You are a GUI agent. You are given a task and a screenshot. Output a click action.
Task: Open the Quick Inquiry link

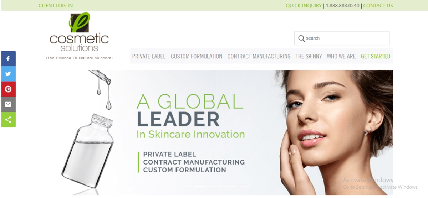click(x=304, y=5)
